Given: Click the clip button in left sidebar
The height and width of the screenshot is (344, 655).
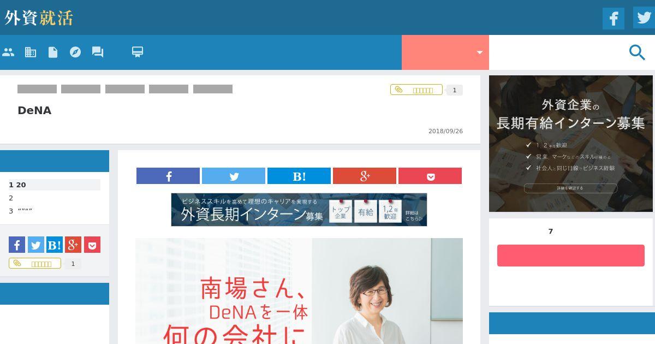Looking at the screenshot, I should click(35, 264).
